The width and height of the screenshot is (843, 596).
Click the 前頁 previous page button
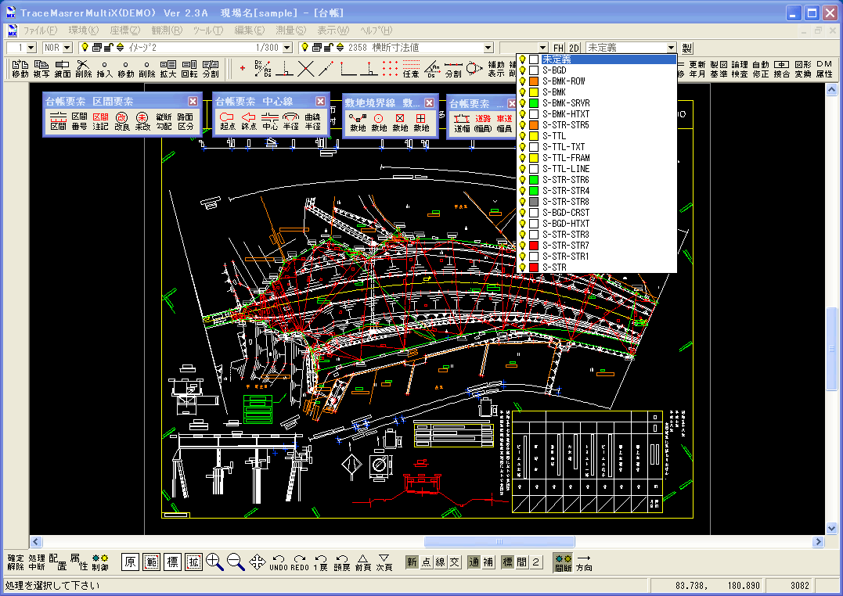(x=363, y=562)
